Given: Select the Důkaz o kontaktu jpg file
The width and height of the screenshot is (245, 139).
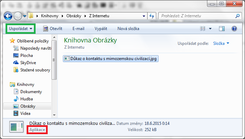Looking at the screenshot, I should pos(111,59).
